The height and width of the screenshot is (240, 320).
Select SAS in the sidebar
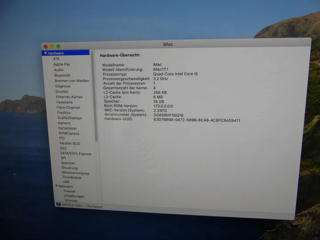(63, 148)
